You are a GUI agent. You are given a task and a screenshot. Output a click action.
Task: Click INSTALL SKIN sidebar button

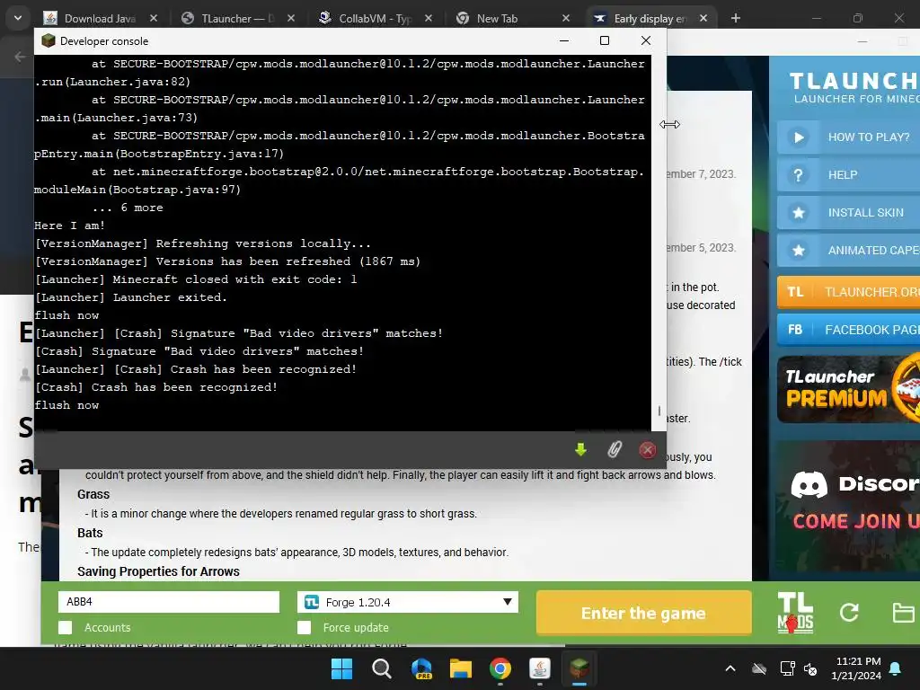coord(848,212)
